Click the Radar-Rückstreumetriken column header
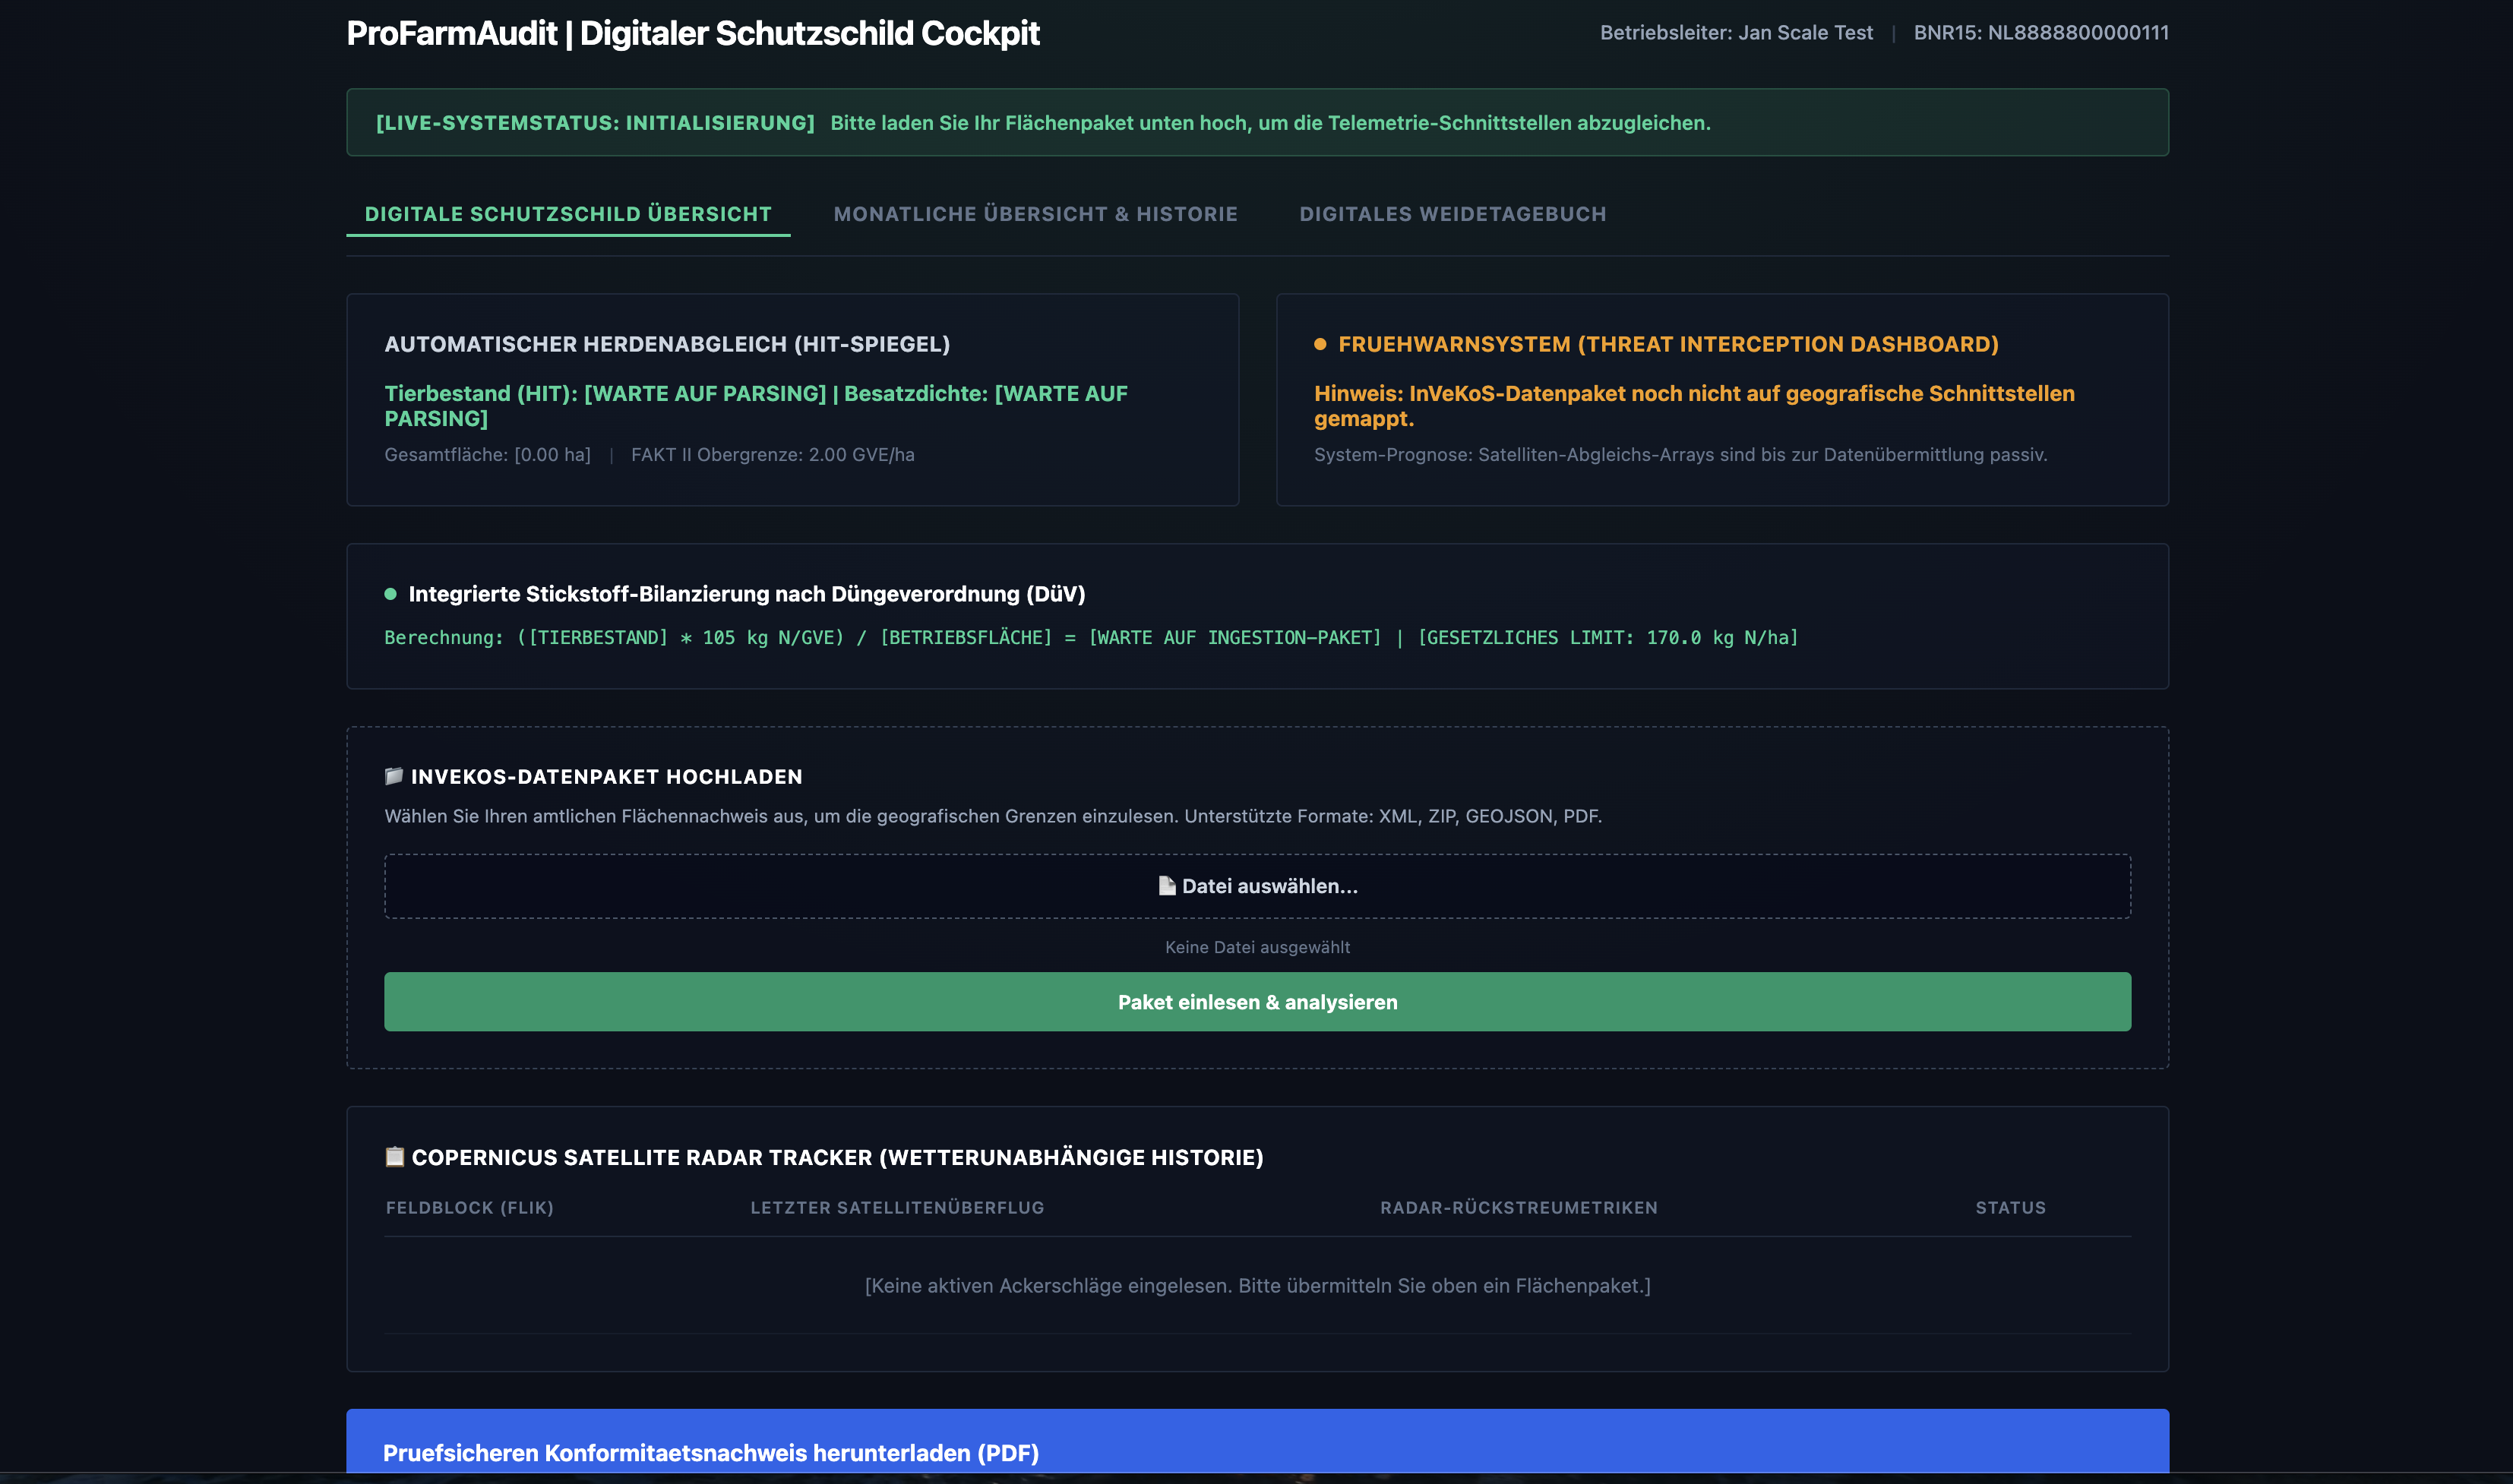This screenshot has width=2513, height=1484. point(1519,1208)
